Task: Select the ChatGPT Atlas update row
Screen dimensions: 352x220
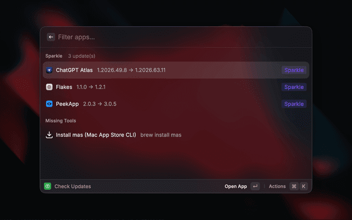Action: (176, 70)
